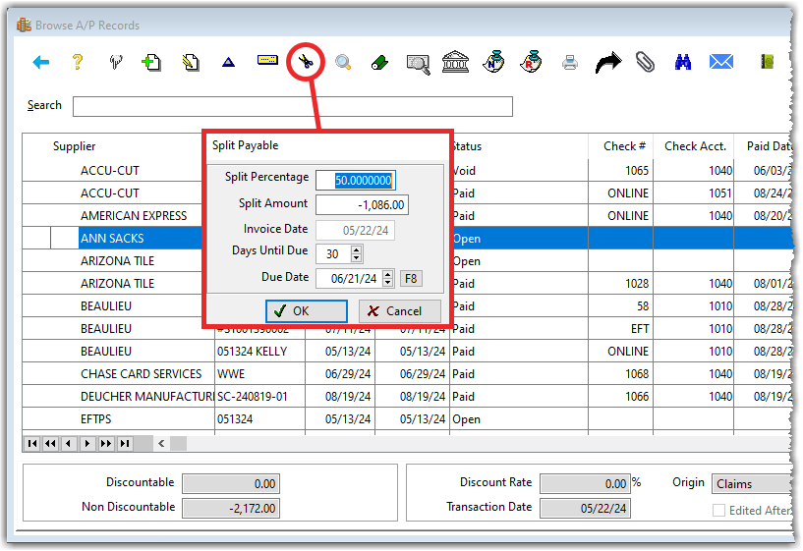Click the next page double-arrow button

tap(105, 444)
